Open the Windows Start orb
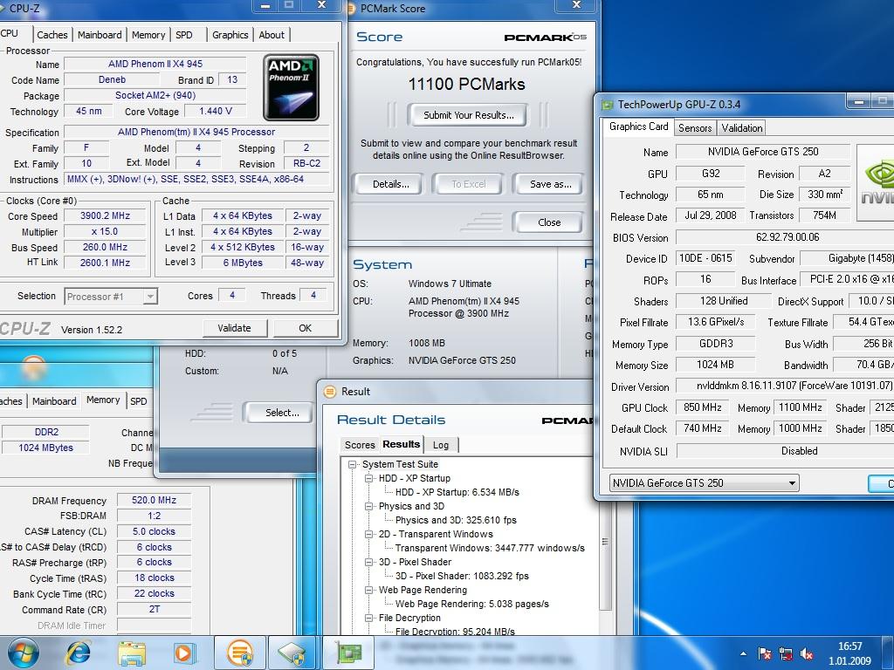The height and width of the screenshot is (670, 894). click(x=22, y=653)
